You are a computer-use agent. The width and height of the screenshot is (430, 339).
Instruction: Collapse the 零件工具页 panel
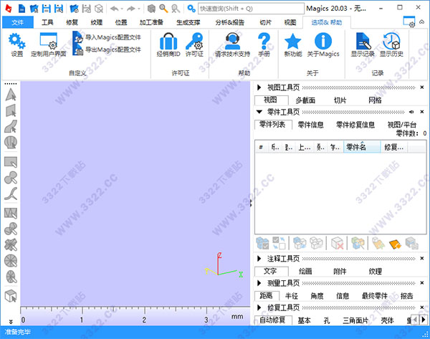coord(259,112)
